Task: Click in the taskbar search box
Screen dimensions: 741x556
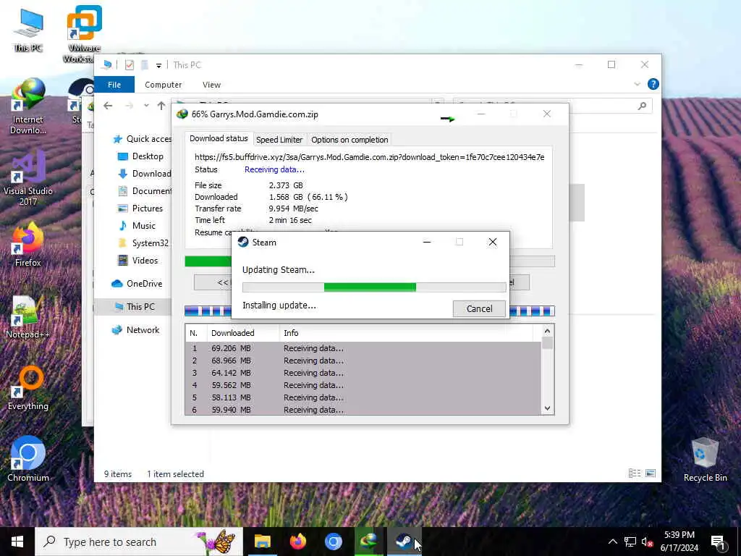Action: (139, 542)
